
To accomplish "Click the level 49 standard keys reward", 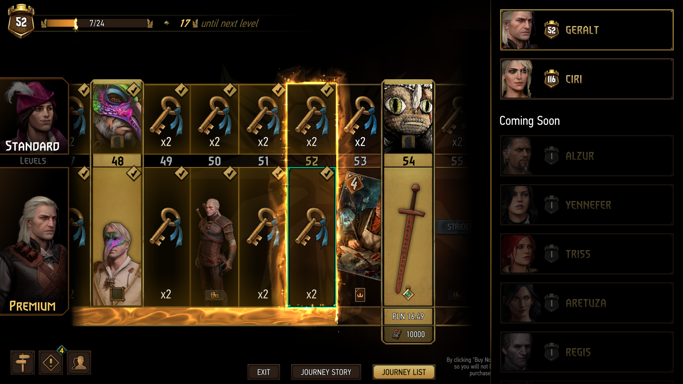I will 166,120.
